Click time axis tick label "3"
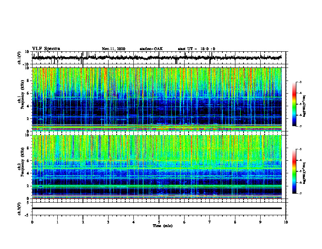Viewport: 322px width, 249px height. click(108, 222)
